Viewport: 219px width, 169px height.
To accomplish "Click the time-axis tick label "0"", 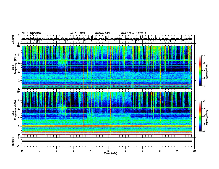I will click(22, 151).
